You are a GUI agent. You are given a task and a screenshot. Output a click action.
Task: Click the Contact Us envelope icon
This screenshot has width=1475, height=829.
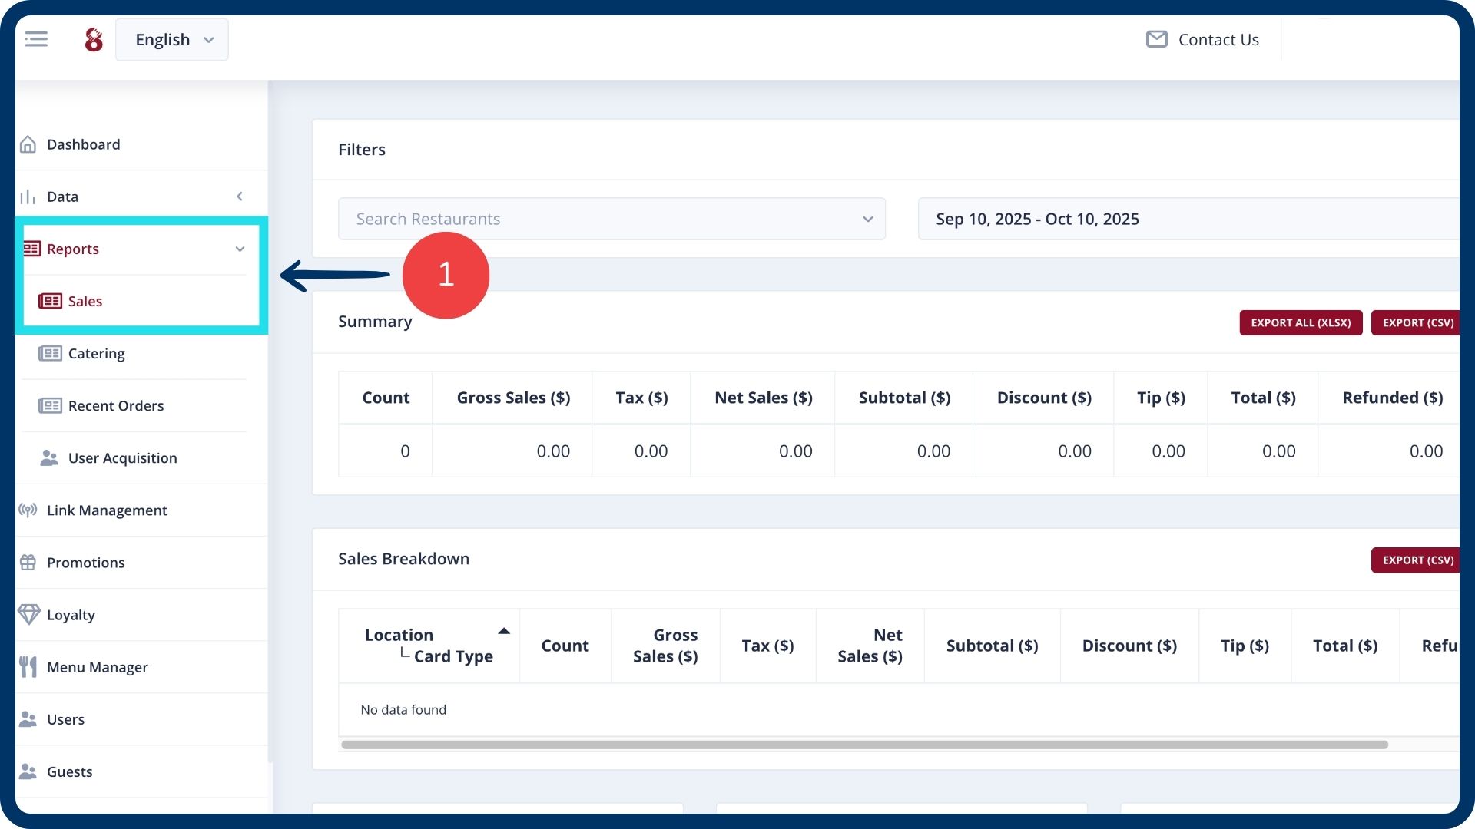coord(1156,39)
